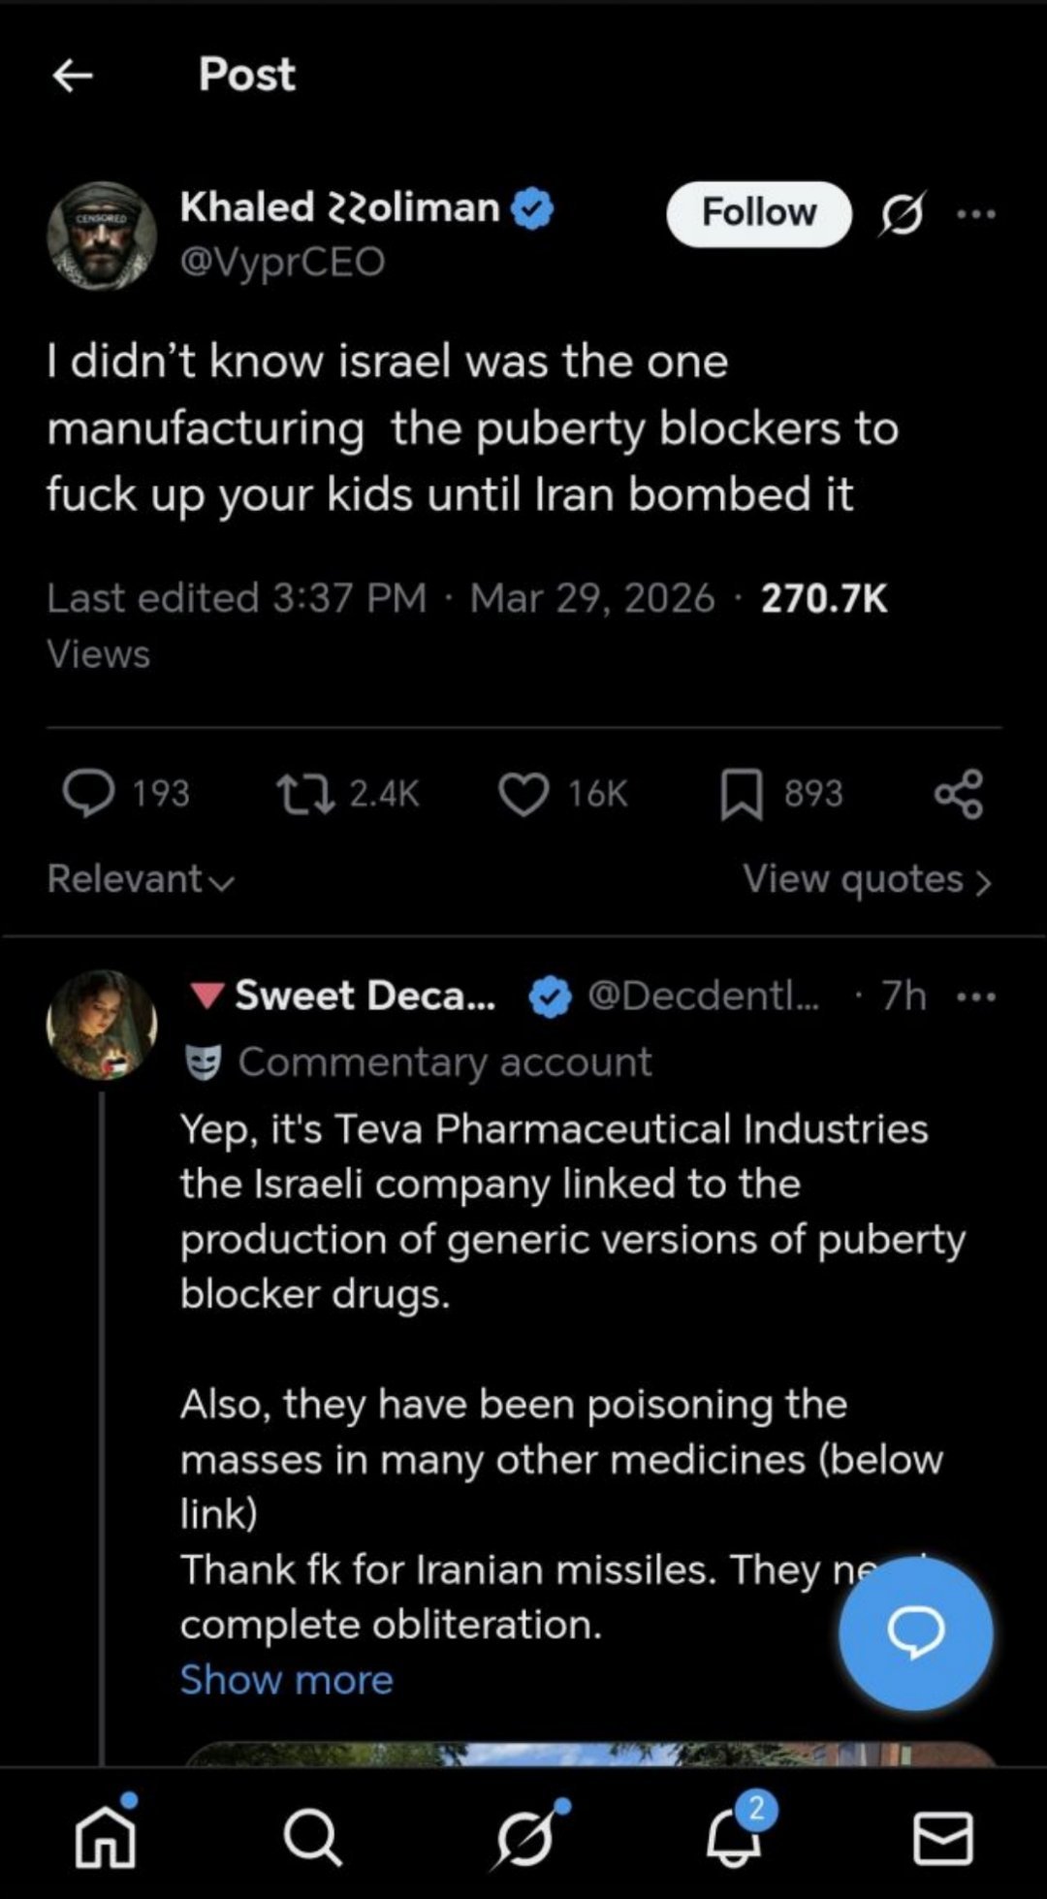The height and width of the screenshot is (1899, 1047).
Task: Like the post with the heart icon
Action: click(523, 794)
